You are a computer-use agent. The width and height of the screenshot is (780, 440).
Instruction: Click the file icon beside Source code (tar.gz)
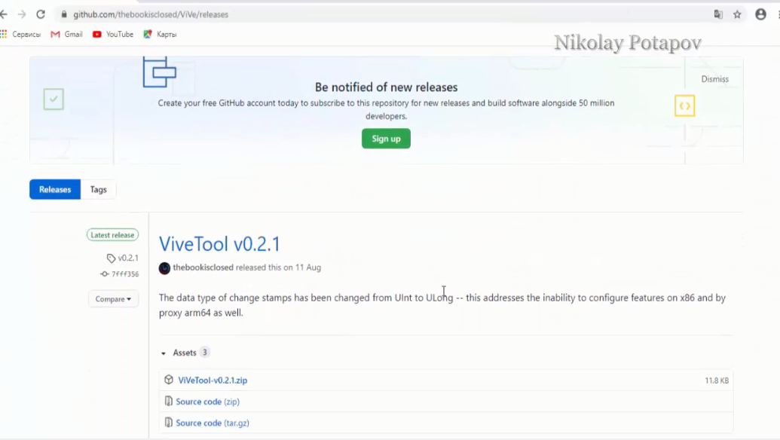pyautogui.click(x=169, y=423)
